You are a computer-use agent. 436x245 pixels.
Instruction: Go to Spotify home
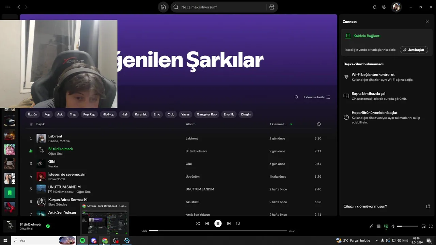point(163,7)
